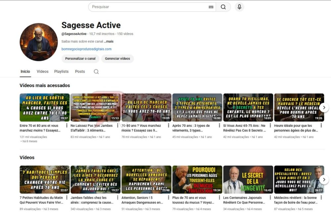Open options menu on '7 Petites Habitudes du Matin' video

pyautogui.click(x=67, y=197)
